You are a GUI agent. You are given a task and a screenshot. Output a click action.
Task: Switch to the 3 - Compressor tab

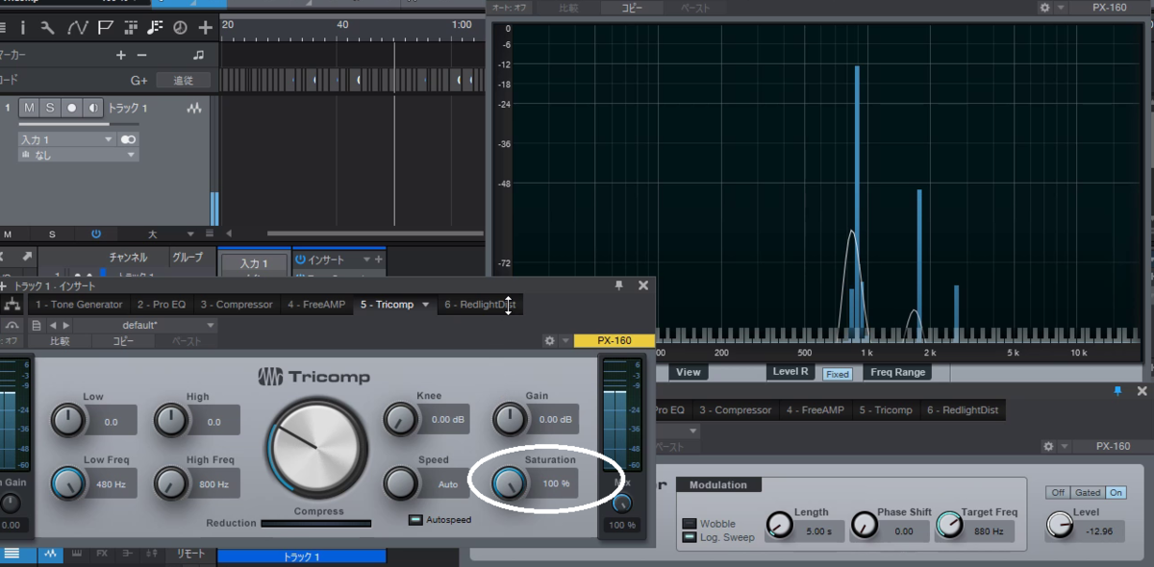(237, 305)
